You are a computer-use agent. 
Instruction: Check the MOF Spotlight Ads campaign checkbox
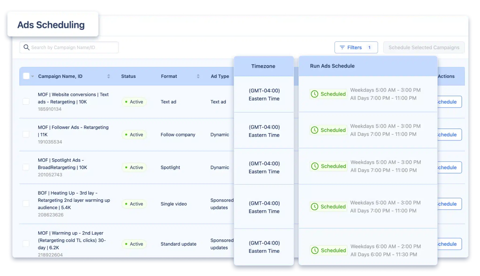26,167
